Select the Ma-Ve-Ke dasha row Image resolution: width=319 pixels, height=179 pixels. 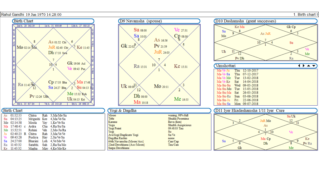(x=237, y=82)
